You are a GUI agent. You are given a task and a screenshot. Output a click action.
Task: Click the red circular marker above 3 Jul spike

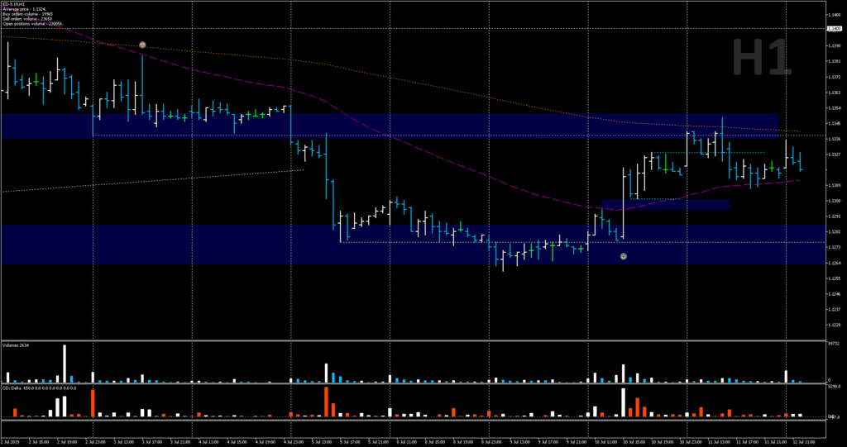[142, 45]
